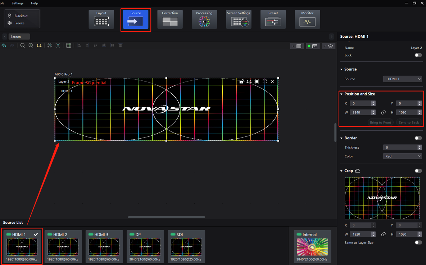
Task: Click the Bring to Front button
Action: coord(380,122)
